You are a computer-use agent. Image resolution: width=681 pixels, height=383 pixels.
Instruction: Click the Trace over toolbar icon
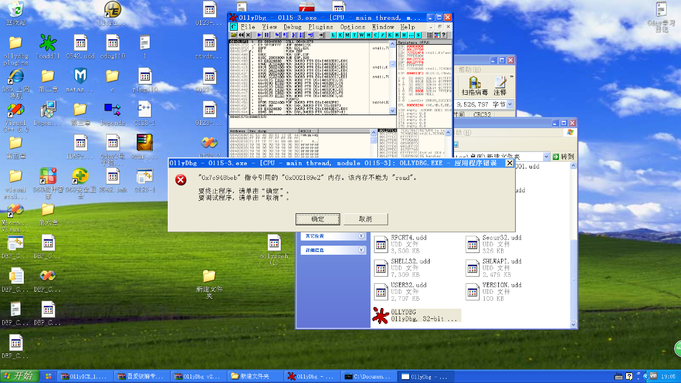click(x=301, y=35)
